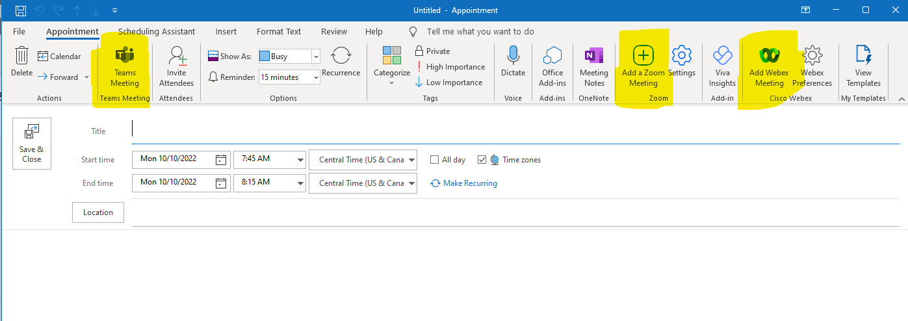Screen dimensions: 908x321
Task: Open Viva Insights add-in
Action: point(722,67)
